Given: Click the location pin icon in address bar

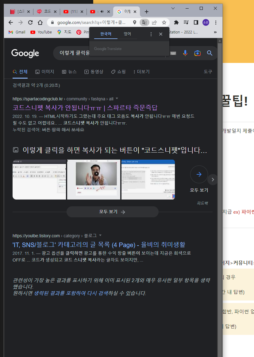Looking at the screenshot, I should click(x=134, y=22).
